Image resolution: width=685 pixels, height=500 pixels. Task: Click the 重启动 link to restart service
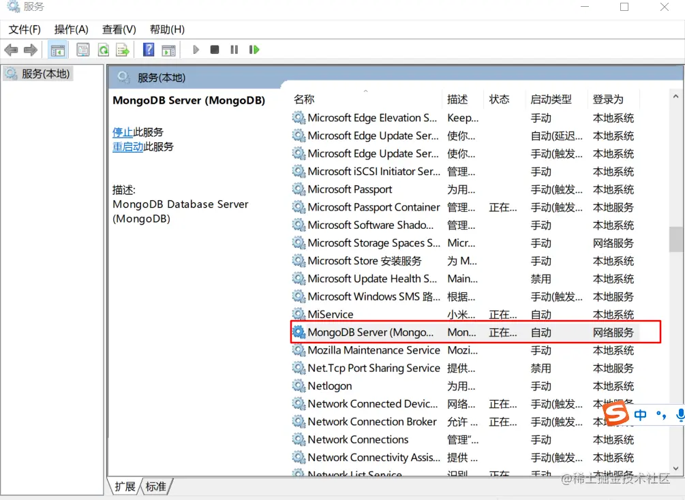click(127, 146)
